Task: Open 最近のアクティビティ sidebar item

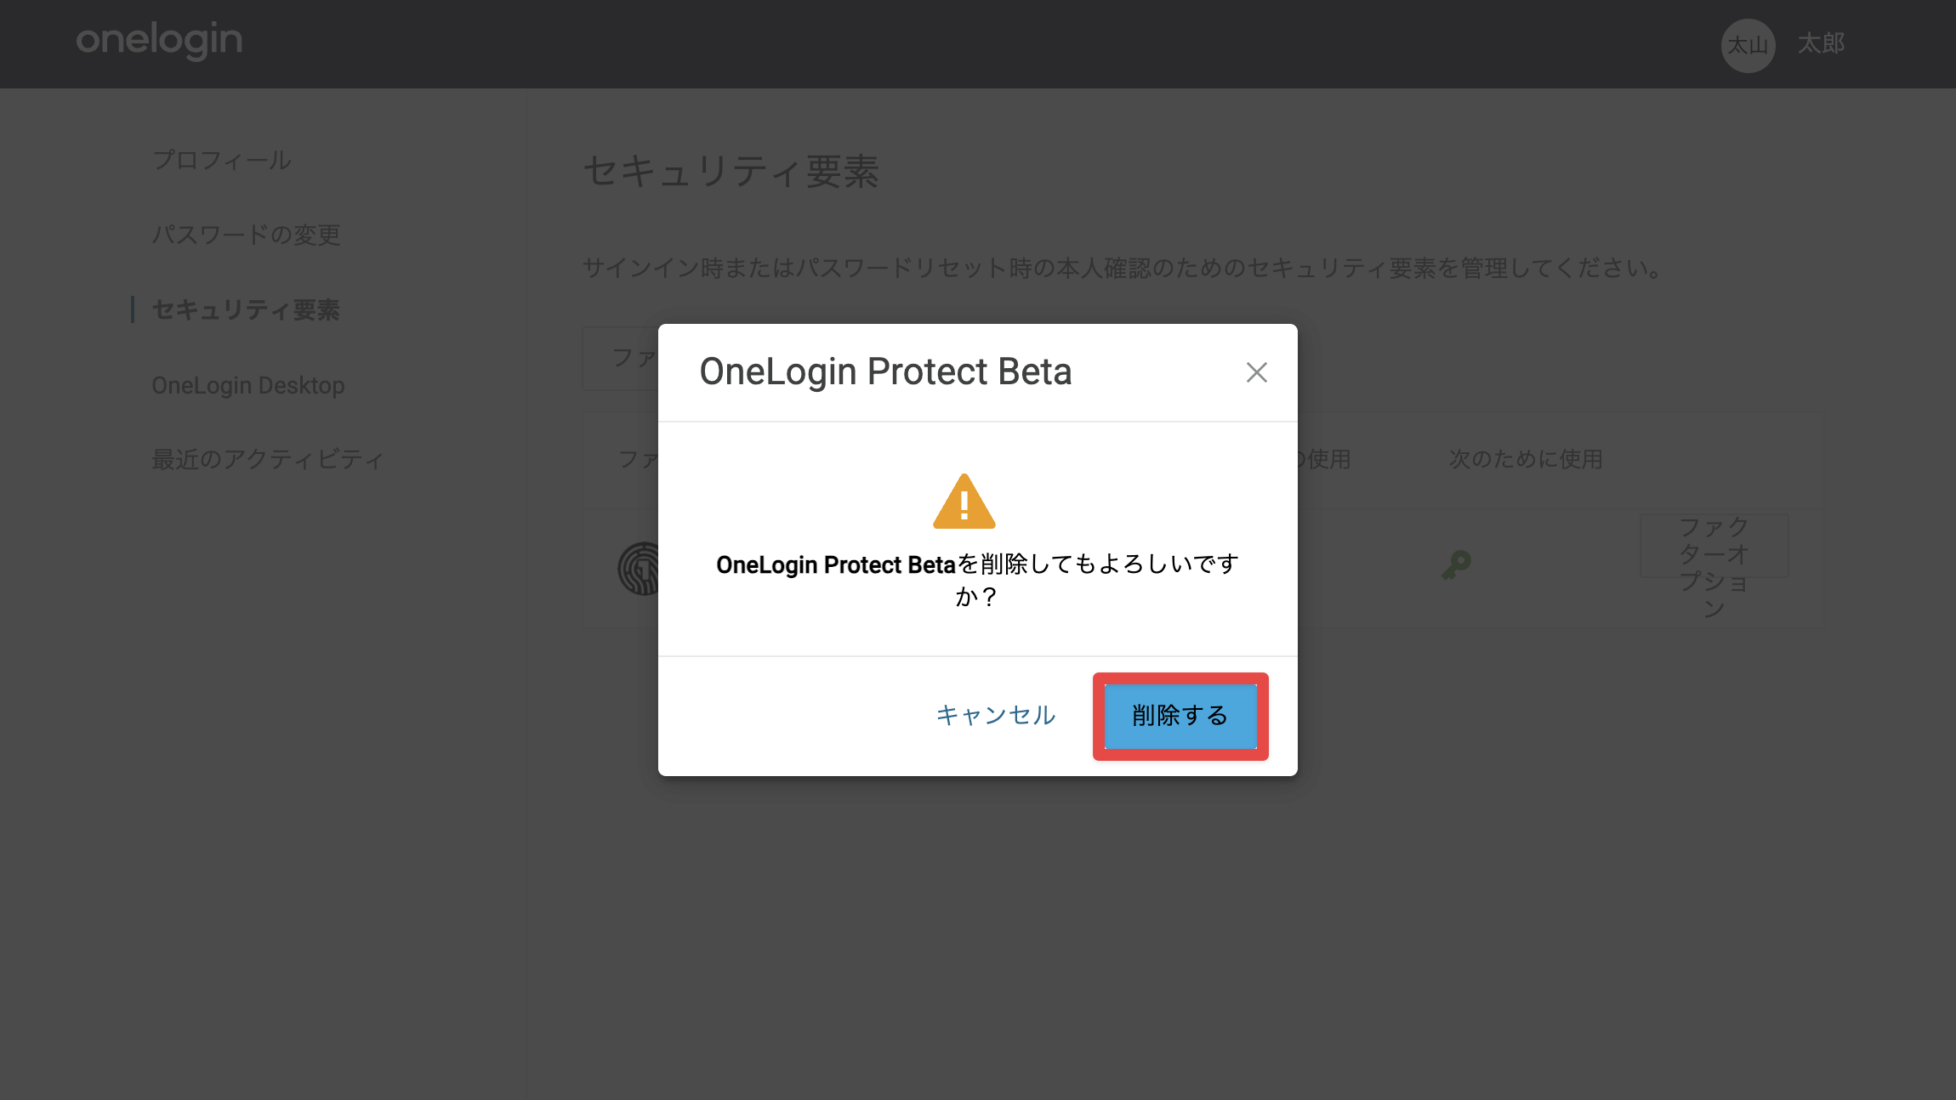Action: [x=268, y=459]
